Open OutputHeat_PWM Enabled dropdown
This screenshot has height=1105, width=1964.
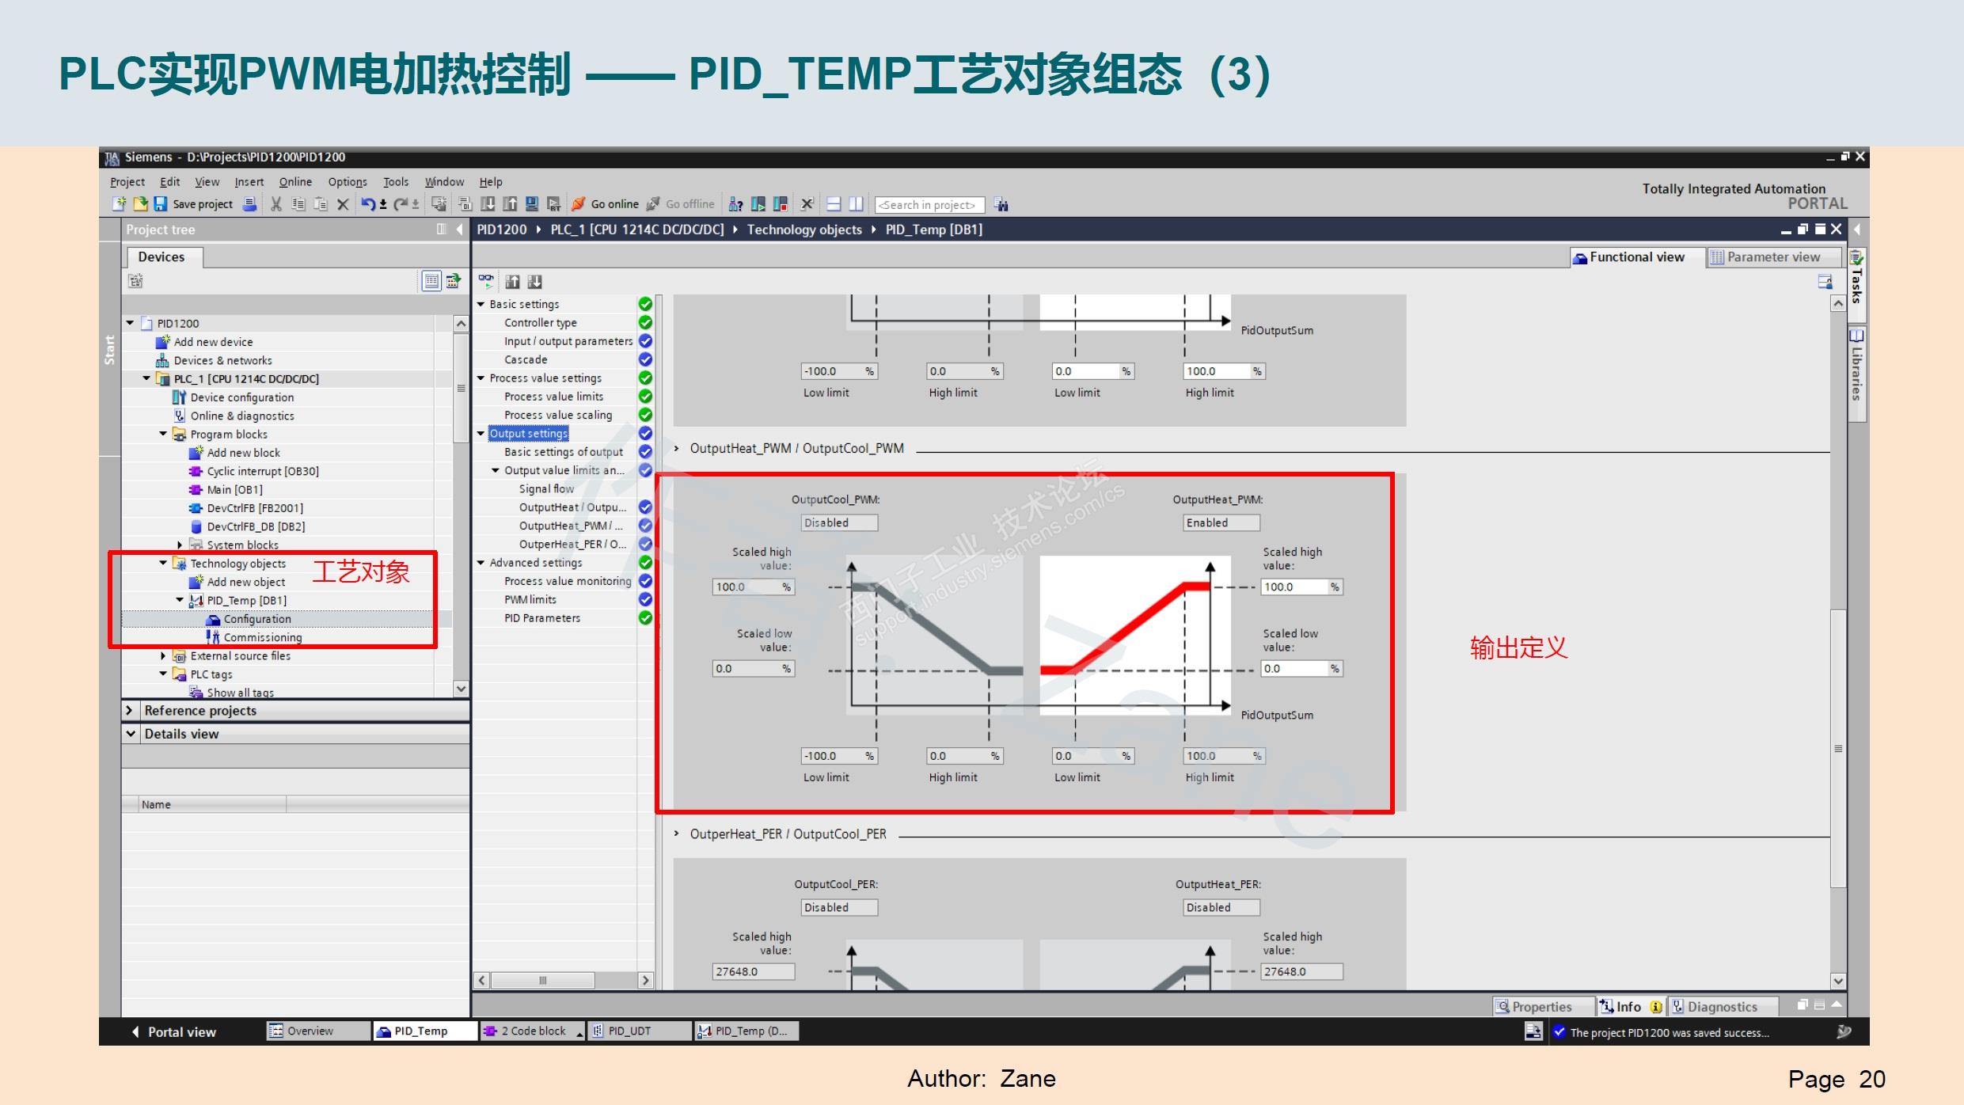[1221, 522]
